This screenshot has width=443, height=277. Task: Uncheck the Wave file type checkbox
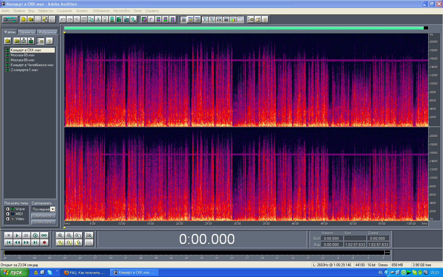point(8,209)
